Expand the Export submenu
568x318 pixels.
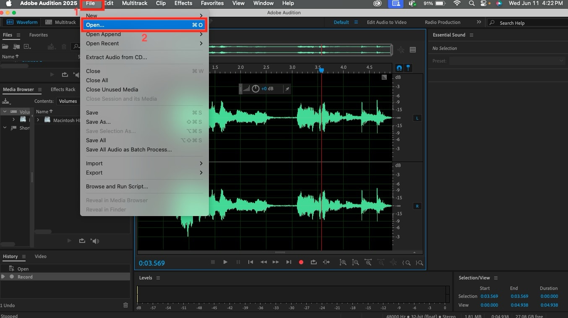point(144,173)
